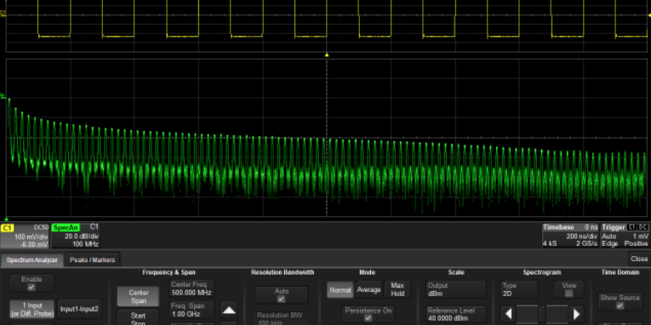Open the Spectrogram Type 2D selector
This screenshot has width=651, height=325.
pos(519,289)
